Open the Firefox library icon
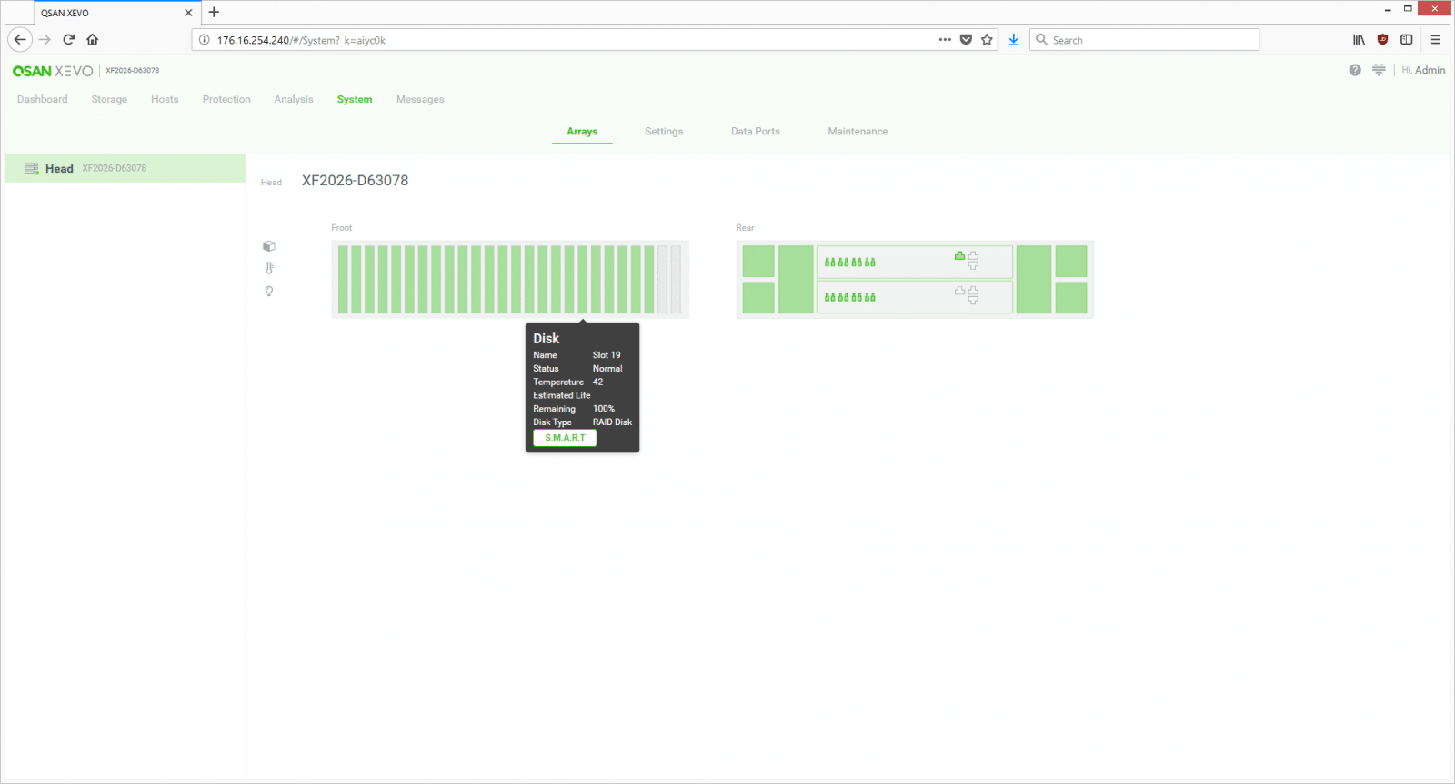1455x784 pixels. [1359, 39]
